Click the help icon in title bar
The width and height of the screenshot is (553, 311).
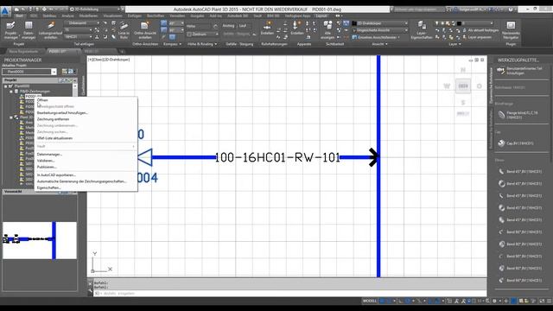(x=511, y=10)
